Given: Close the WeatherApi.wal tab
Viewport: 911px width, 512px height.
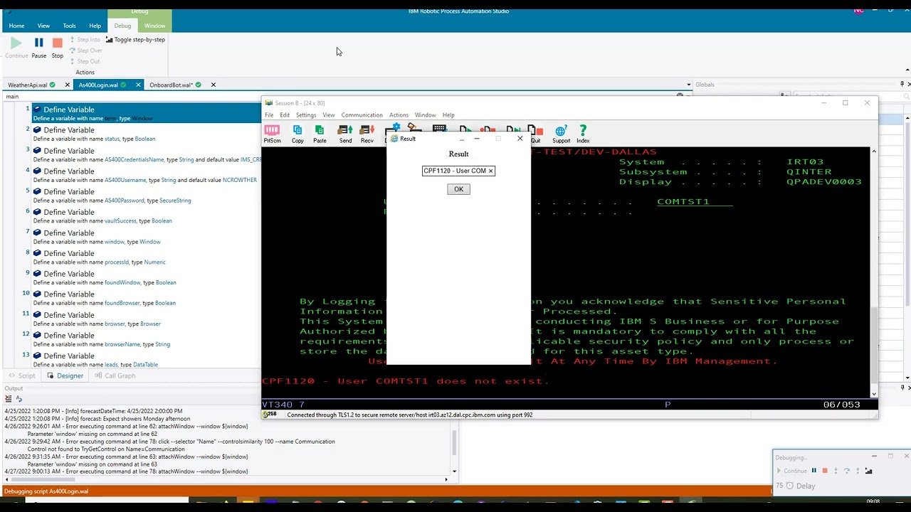Looking at the screenshot, I should click(x=68, y=85).
